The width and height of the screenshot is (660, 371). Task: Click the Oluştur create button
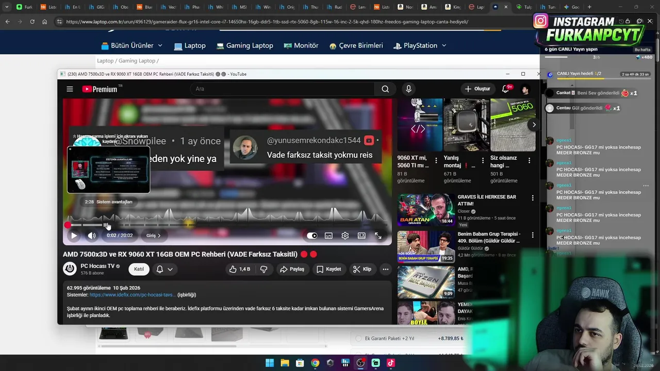(x=477, y=89)
